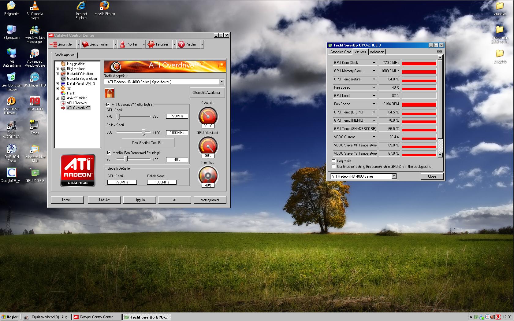Image resolution: width=514 pixels, height=321 pixels.
Task: Click Uygula button
Action: (x=140, y=200)
